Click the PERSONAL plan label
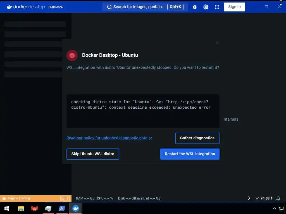 56,7
